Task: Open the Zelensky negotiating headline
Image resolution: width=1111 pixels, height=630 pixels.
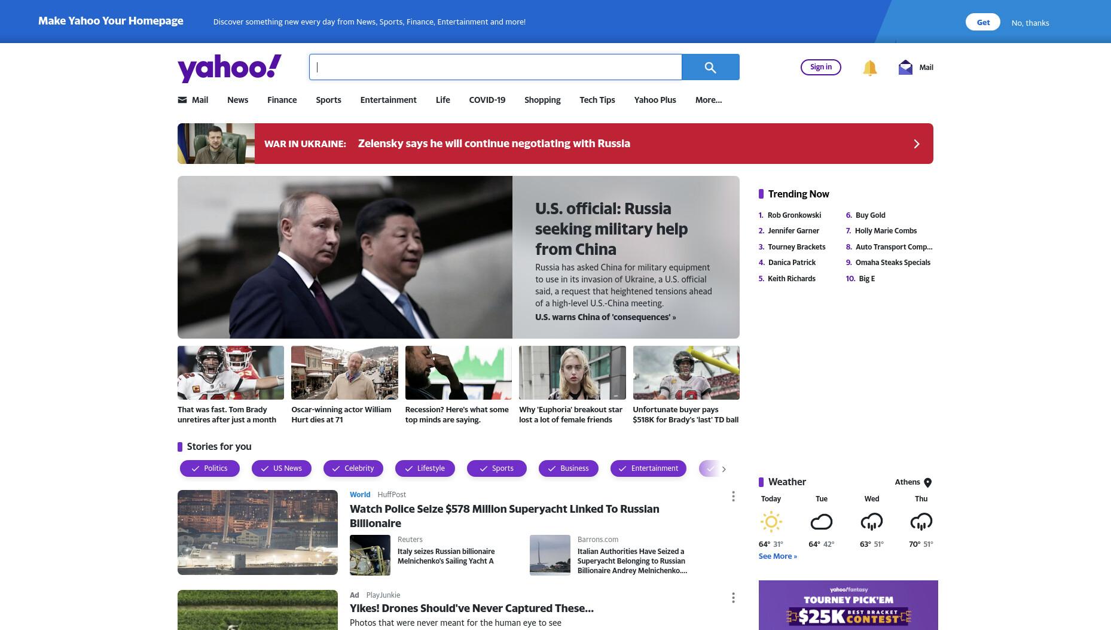Action: 494,144
